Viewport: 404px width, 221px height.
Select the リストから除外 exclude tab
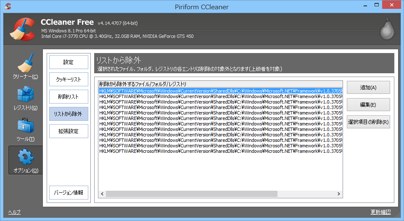[69, 114]
